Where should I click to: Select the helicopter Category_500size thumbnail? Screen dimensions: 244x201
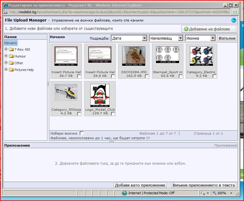(x=66, y=93)
